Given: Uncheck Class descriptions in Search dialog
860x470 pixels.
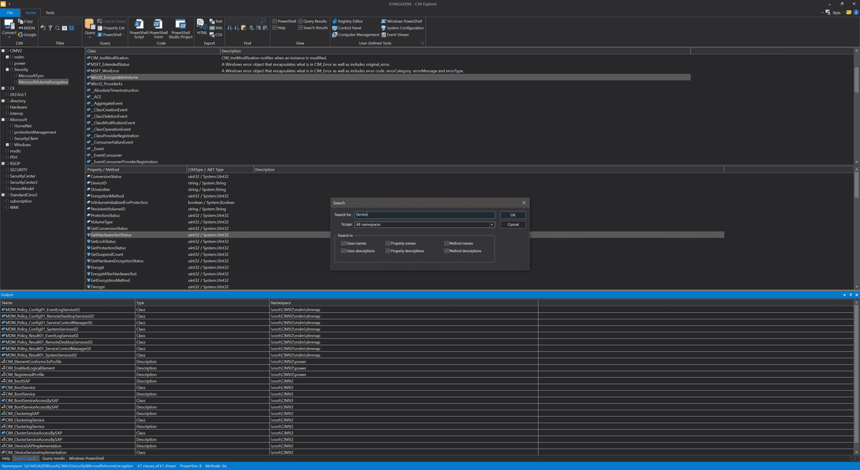Looking at the screenshot, I should point(343,251).
